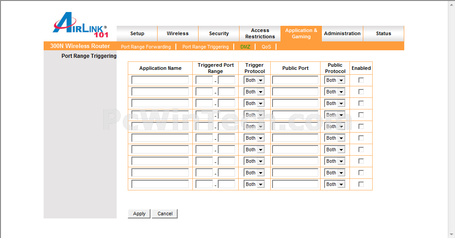Image resolution: width=455 pixels, height=238 pixels.
Task: Expand the sixth row's Trigger Protocol dropdown
Action: (x=254, y=138)
